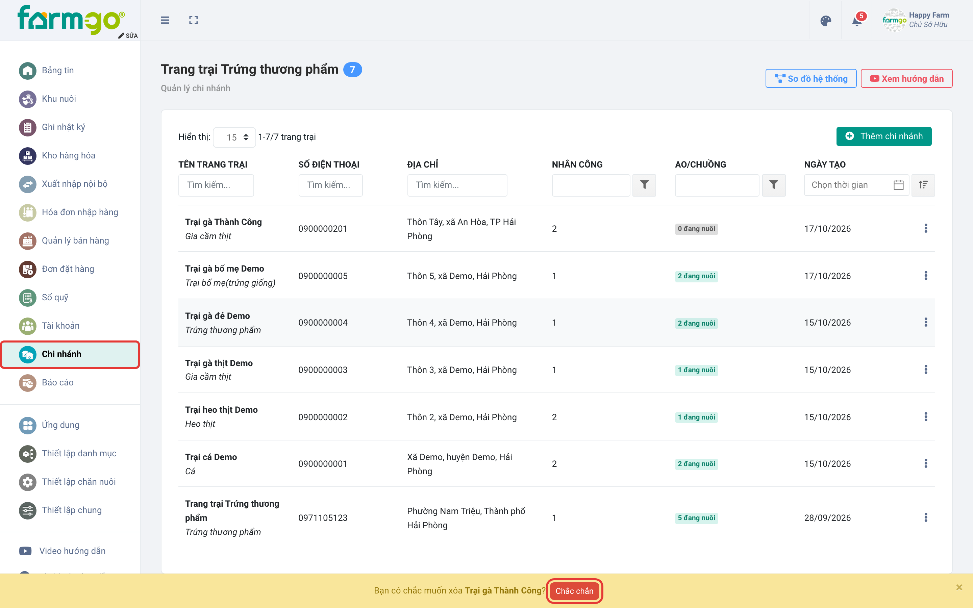Confirm deletion with Chắc chắn button
This screenshot has width=973, height=608.
(574, 591)
